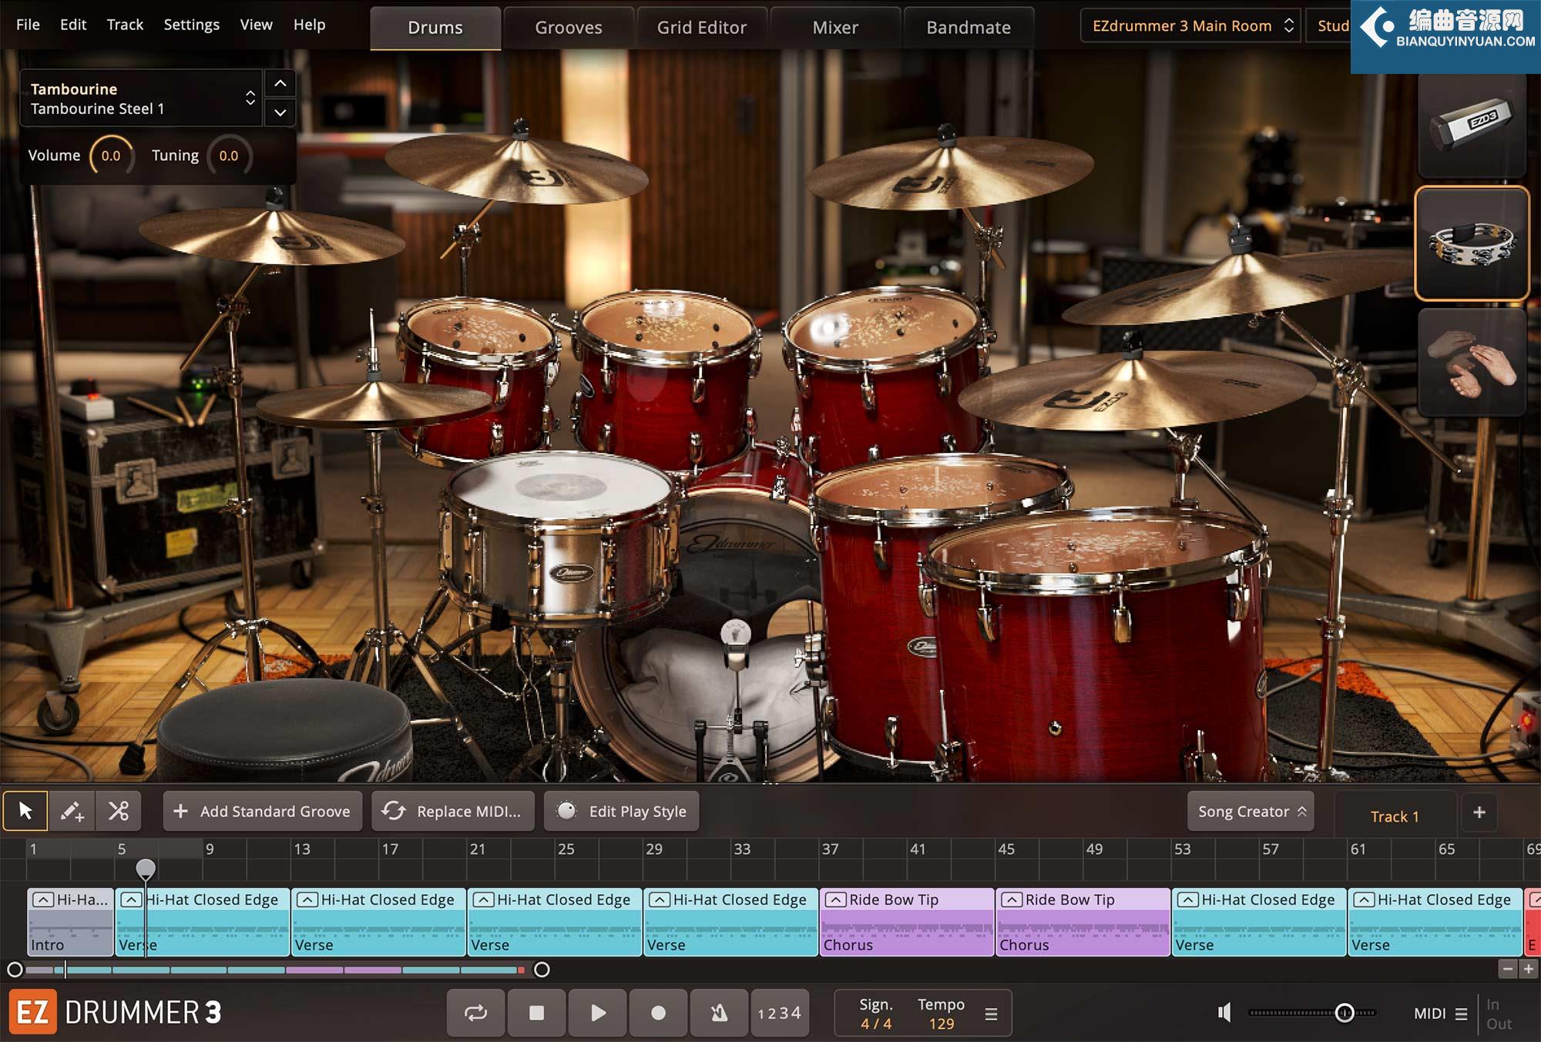The height and width of the screenshot is (1042, 1541).
Task: Open the EZdrummer 3 Main Room library dropdown
Action: point(1190,26)
